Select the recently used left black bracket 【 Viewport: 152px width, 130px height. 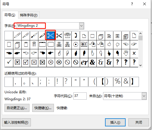click(101, 82)
